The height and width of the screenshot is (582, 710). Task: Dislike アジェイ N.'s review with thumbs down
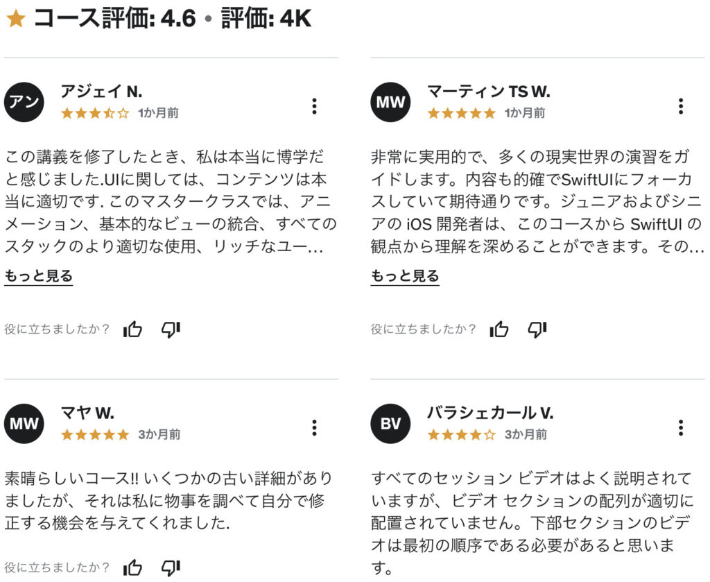coord(171,329)
